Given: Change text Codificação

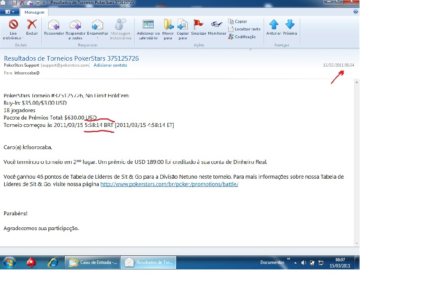Looking at the screenshot, I should 242,37.
